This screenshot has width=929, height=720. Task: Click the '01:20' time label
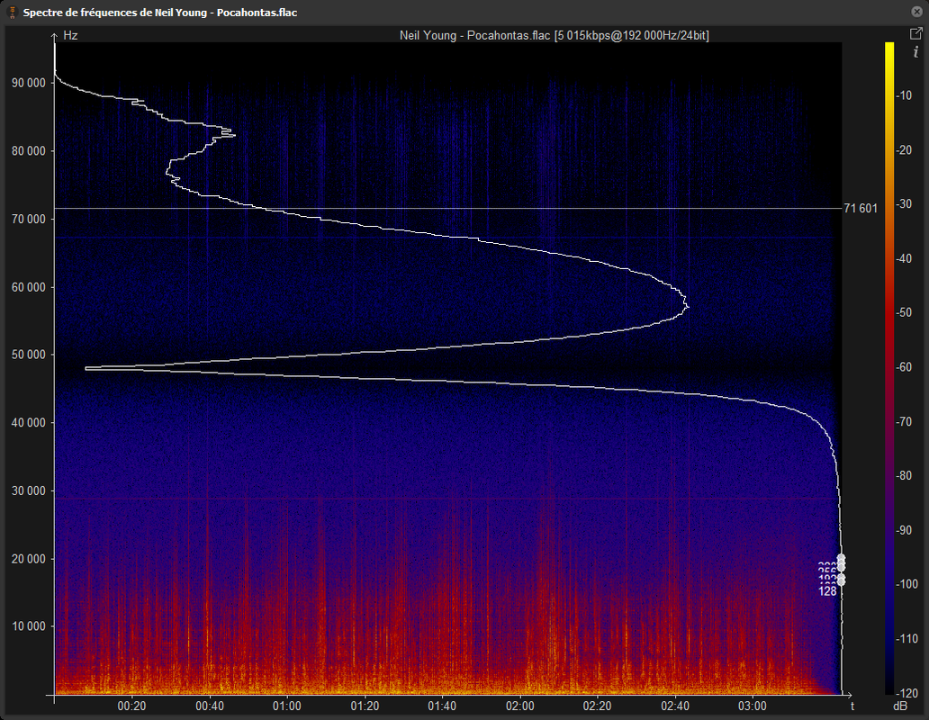(x=365, y=706)
